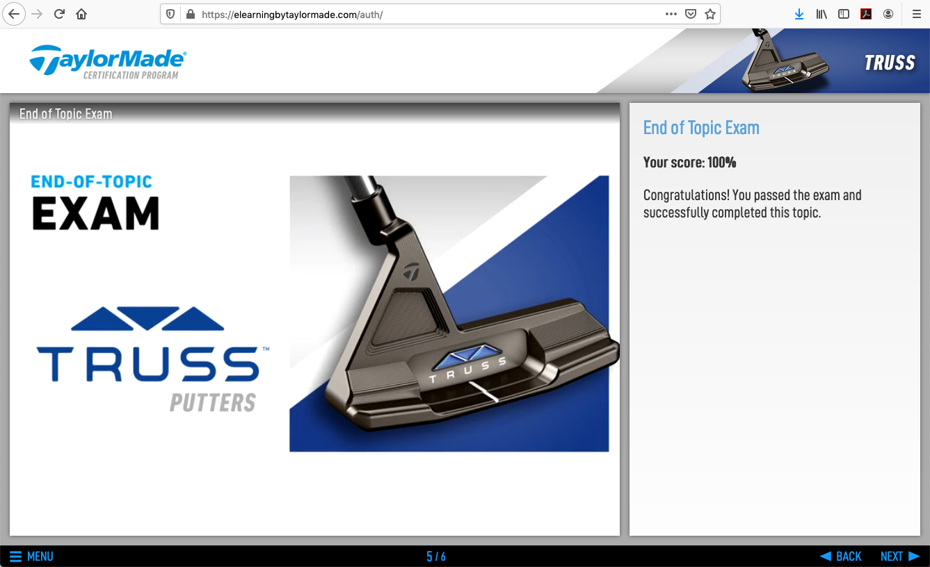Go BACK to the previous slide
The width and height of the screenshot is (930, 567).
[840, 557]
